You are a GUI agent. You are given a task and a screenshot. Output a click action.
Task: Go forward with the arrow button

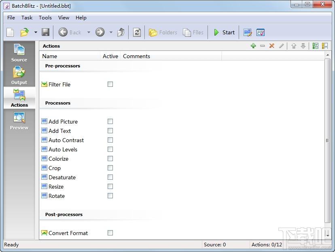(100, 32)
